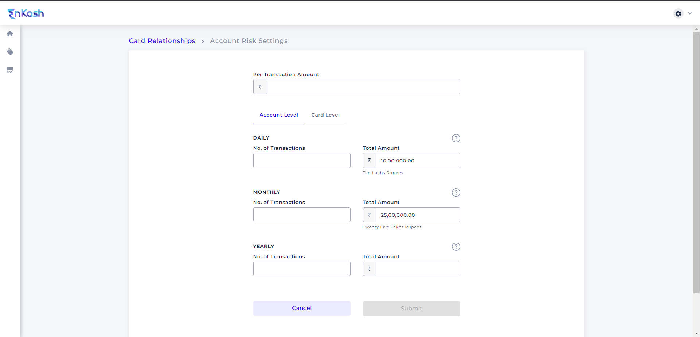Click the EnKash logo
The image size is (700, 337).
(26, 13)
